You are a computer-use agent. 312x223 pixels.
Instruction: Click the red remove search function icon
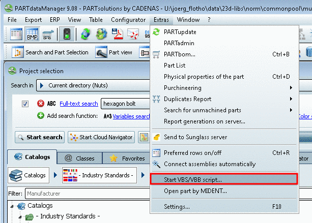(41, 104)
